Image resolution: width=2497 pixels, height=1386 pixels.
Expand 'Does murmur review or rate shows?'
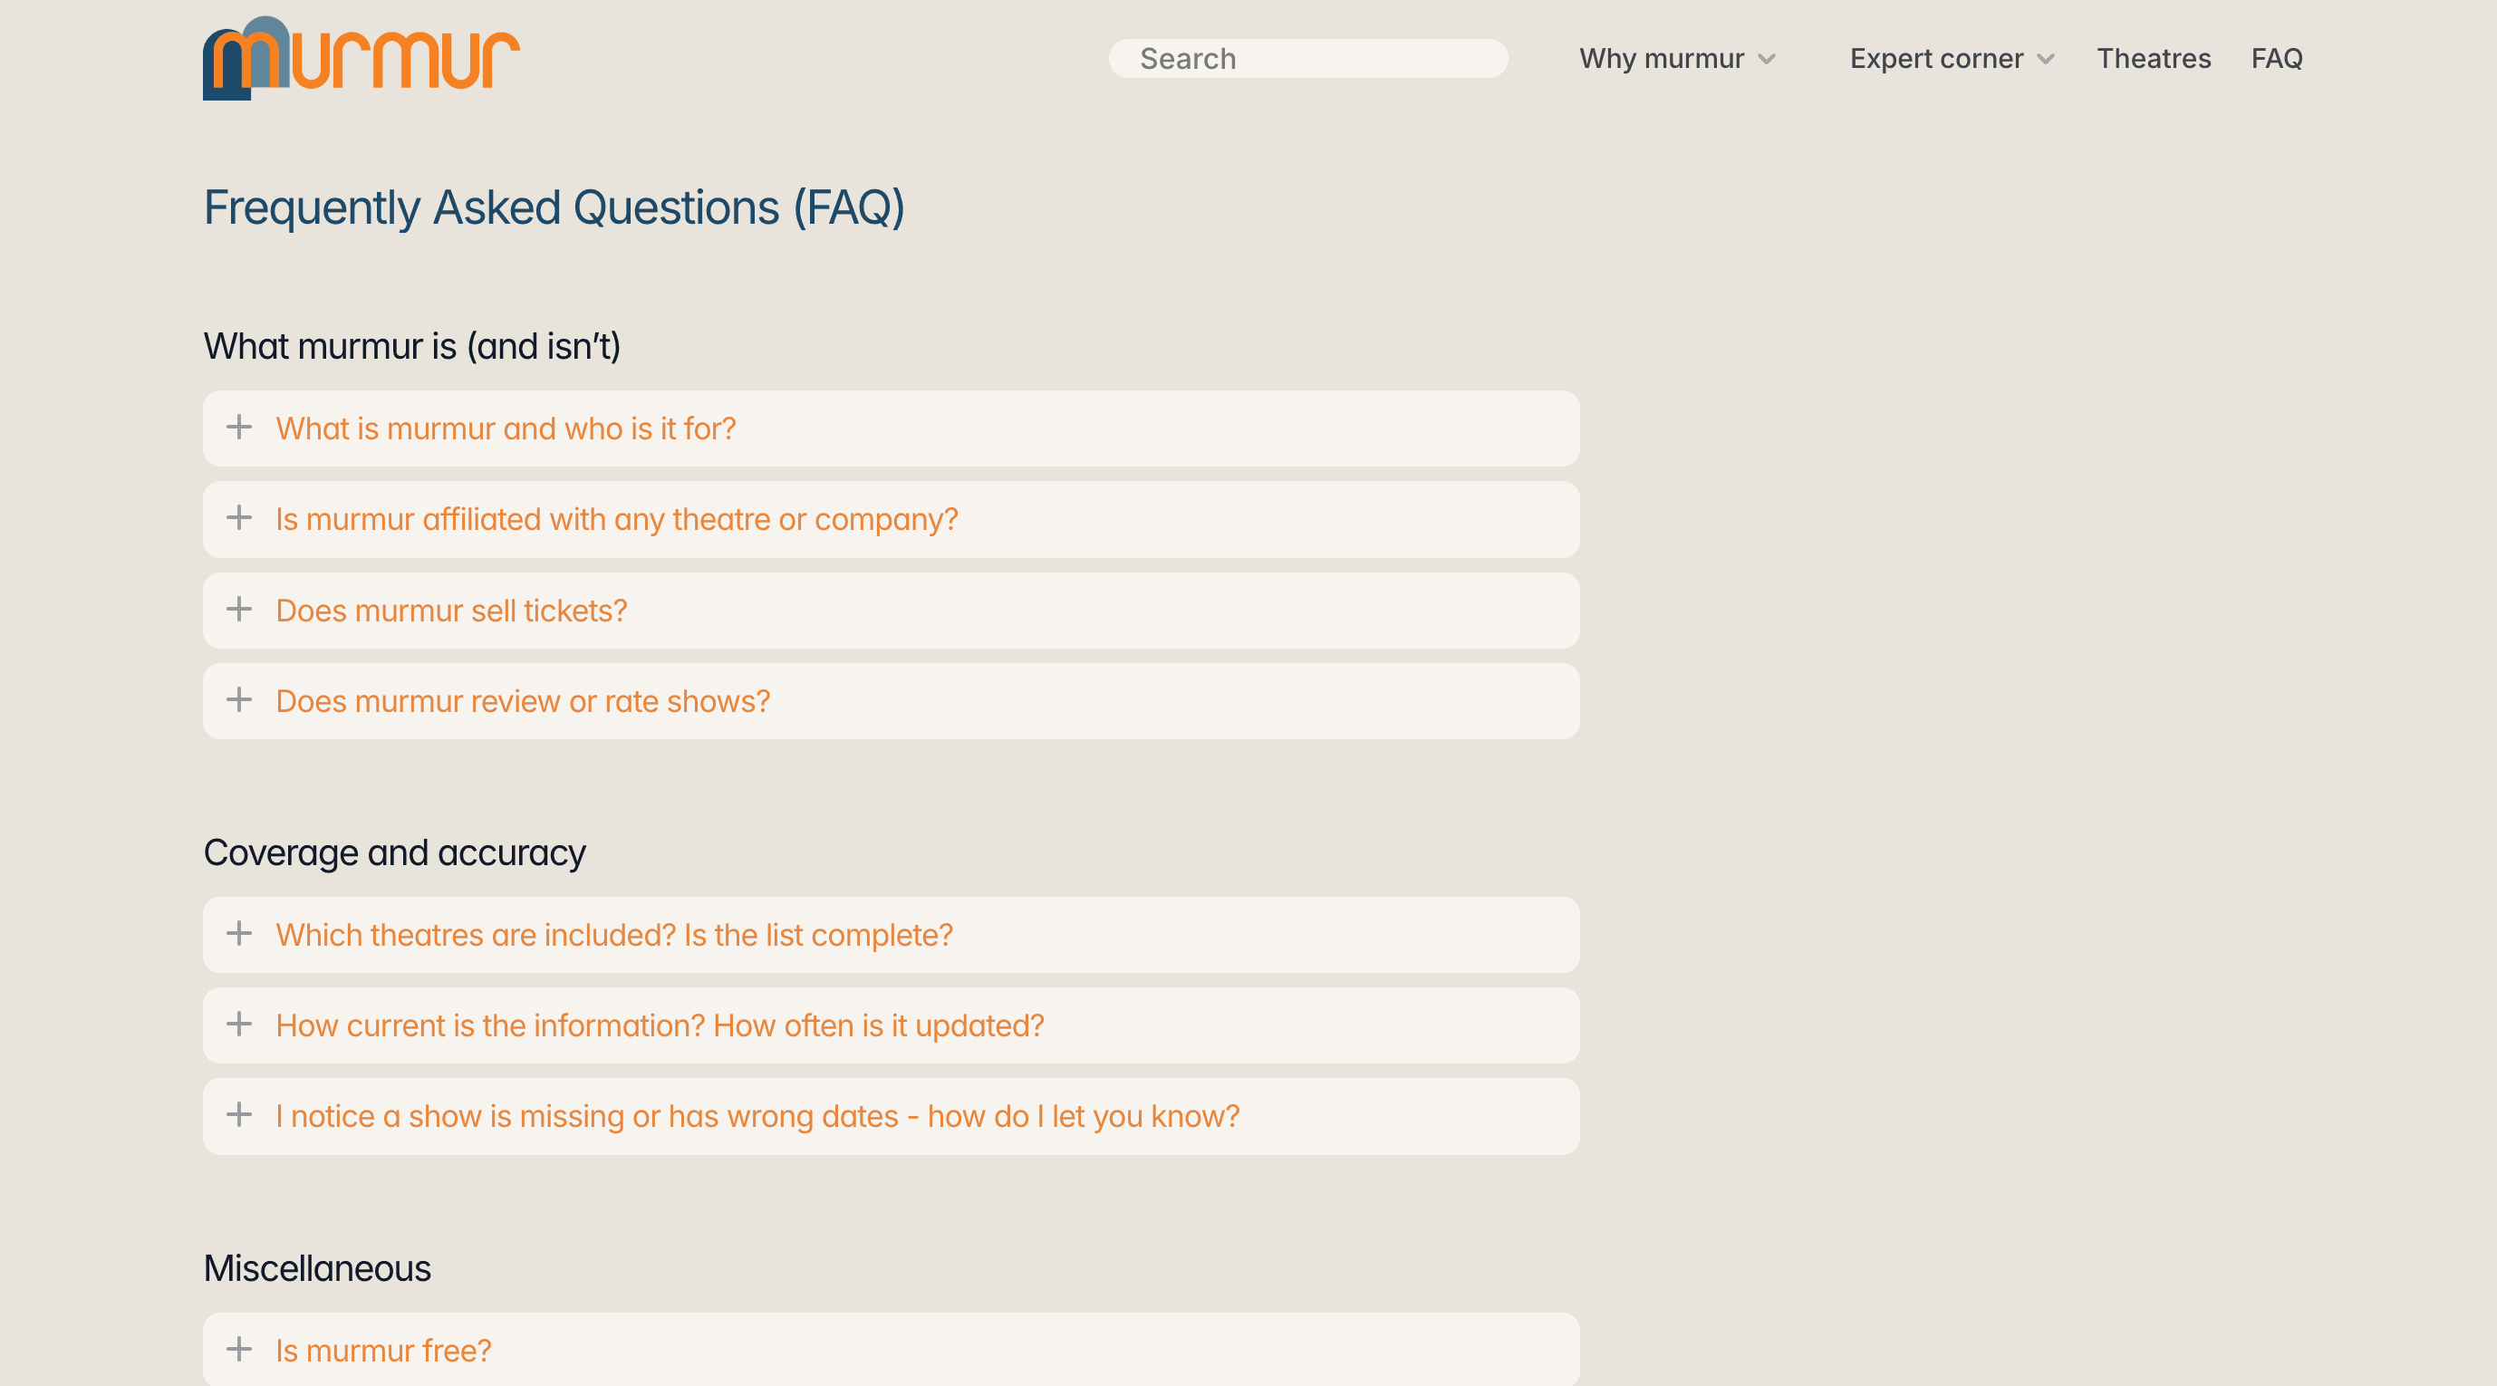[x=891, y=702]
